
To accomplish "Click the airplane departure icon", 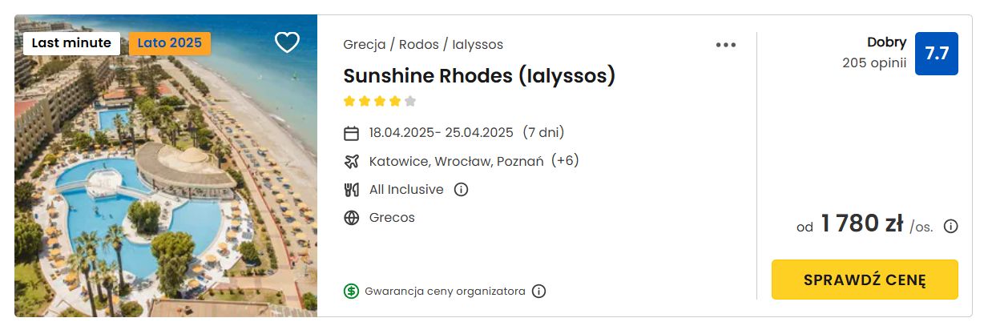I will (x=351, y=161).
